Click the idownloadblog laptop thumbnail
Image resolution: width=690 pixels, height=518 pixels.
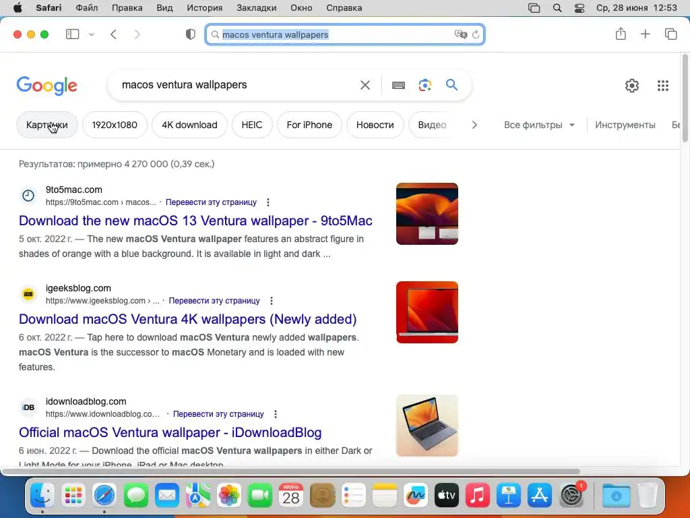coord(427,426)
